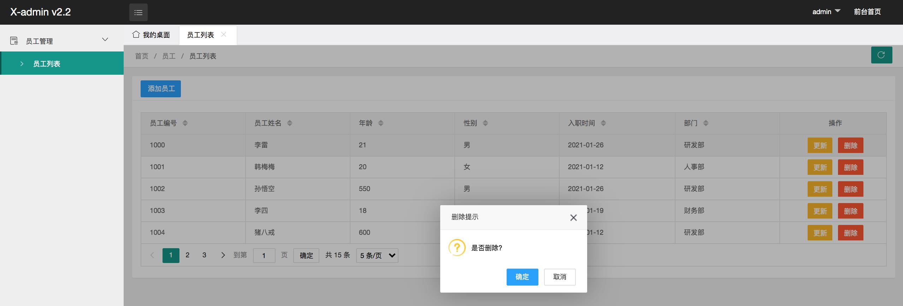The height and width of the screenshot is (306, 903).
Task: Click the pagination 确定 jump button
Action: click(x=306, y=256)
